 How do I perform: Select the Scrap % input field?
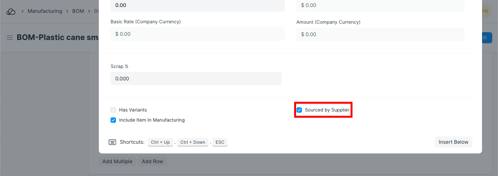coord(196,78)
